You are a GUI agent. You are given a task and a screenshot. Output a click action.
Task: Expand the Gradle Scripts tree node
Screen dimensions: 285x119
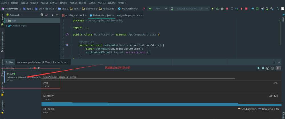pos(7,26)
